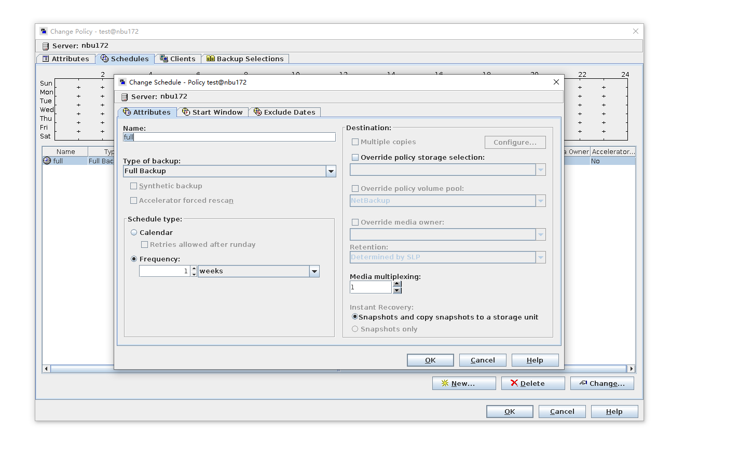Click Change button arrow icon
The width and height of the screenshot is (753, 474).
583,383
